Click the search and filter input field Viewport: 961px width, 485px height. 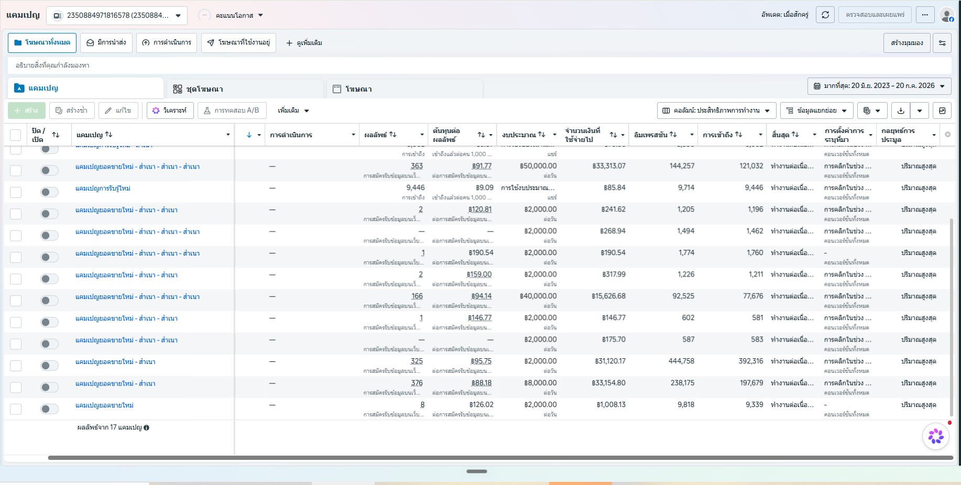pyautogui.click(x=479, y=65)
